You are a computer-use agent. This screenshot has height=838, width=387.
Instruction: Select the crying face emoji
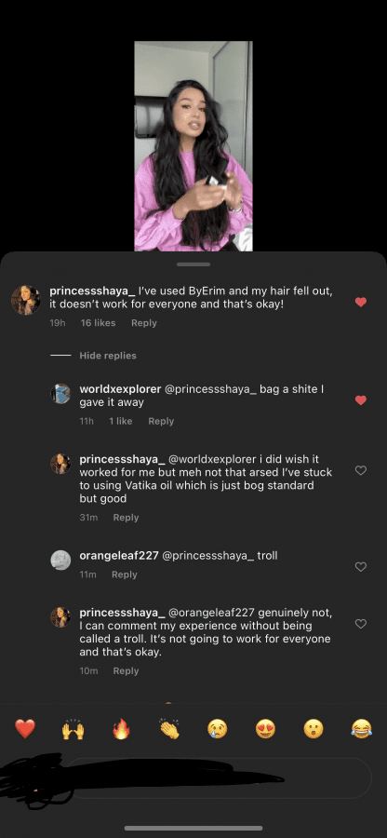pos(218,728)
